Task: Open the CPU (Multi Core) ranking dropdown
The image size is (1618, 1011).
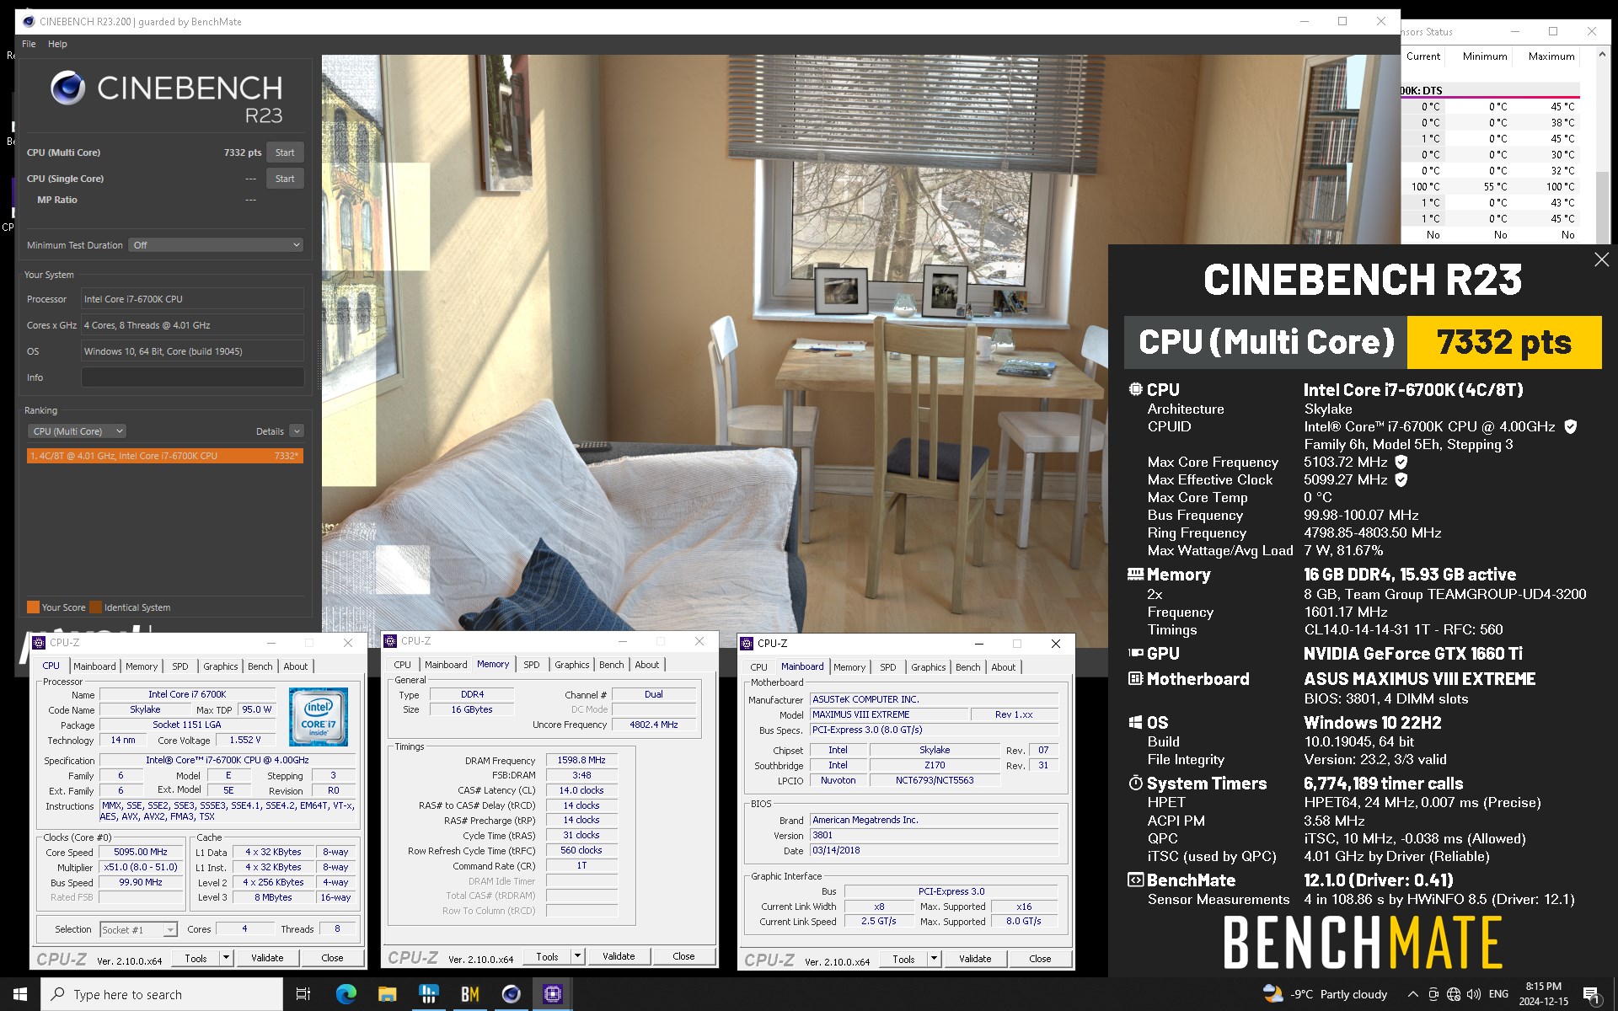Action: coord(77,431)
